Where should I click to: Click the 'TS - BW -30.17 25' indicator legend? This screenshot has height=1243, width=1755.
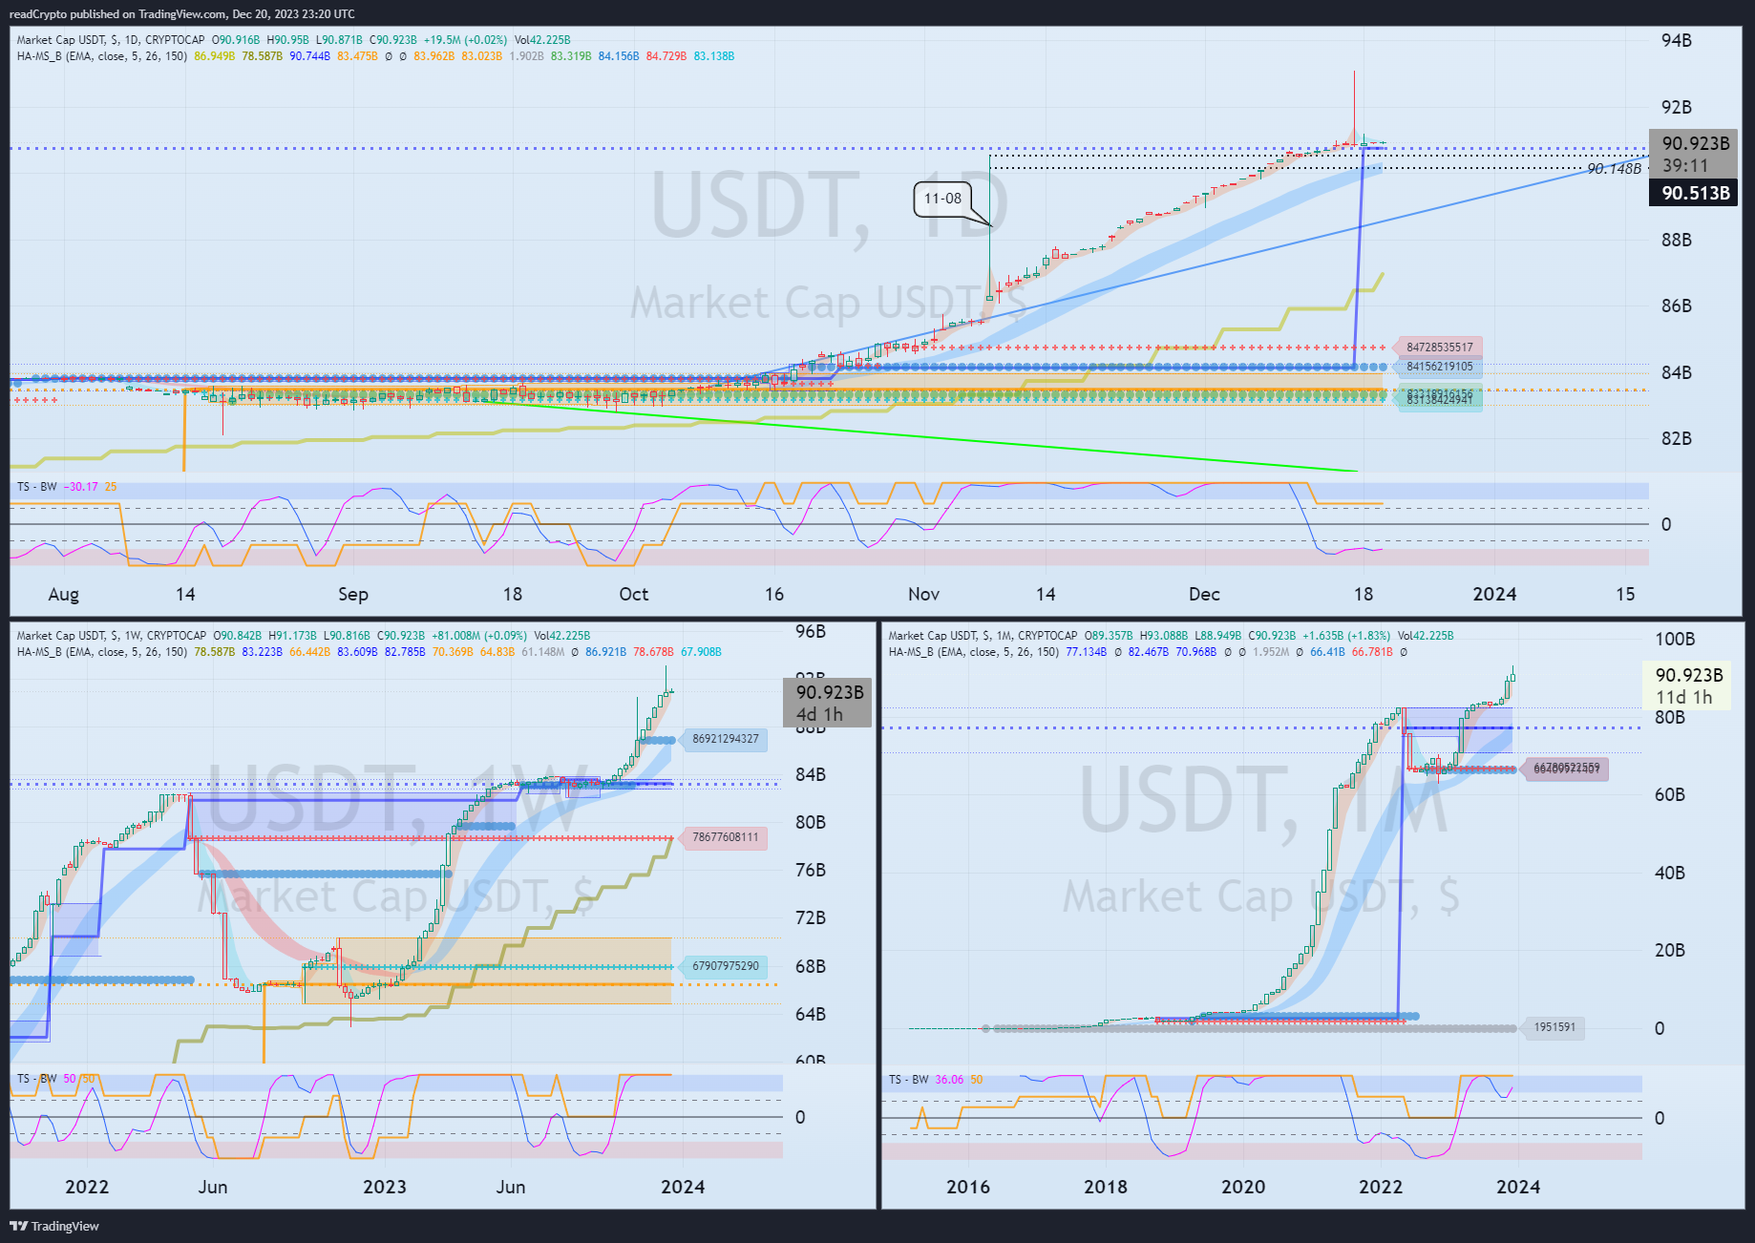(67, 487)
